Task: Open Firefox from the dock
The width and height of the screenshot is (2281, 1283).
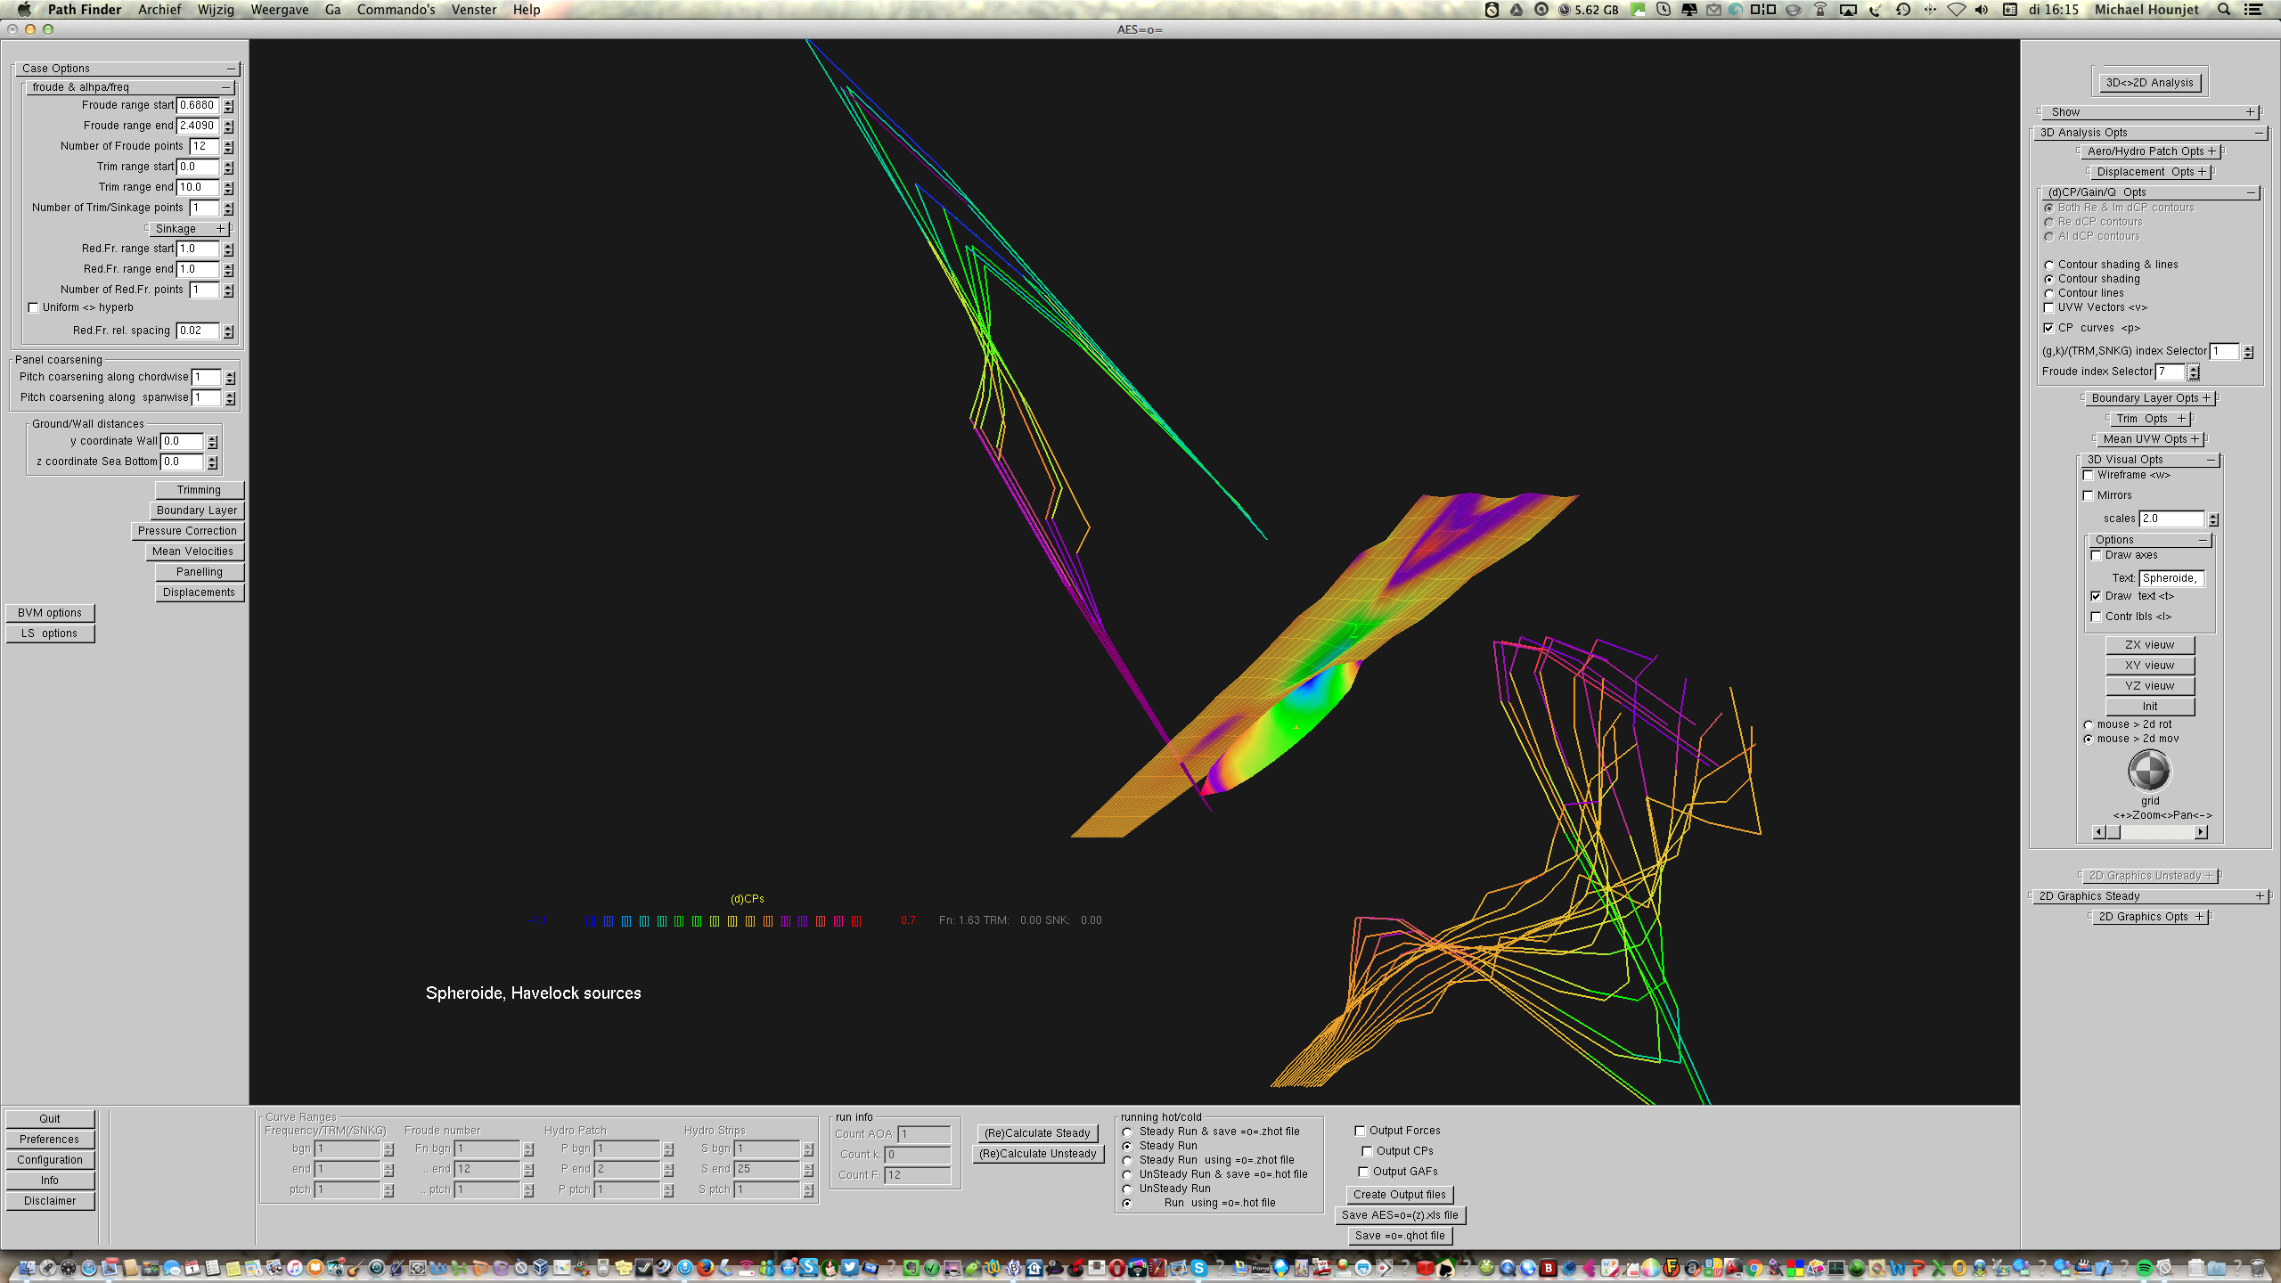Action: 705,1268
